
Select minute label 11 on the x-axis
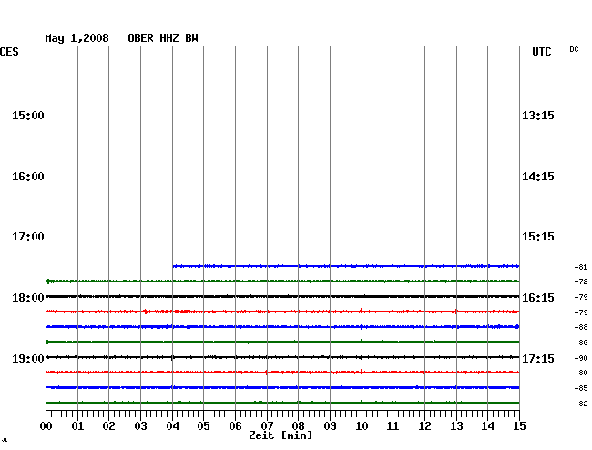pyautogui.click(x=393, y=426)
